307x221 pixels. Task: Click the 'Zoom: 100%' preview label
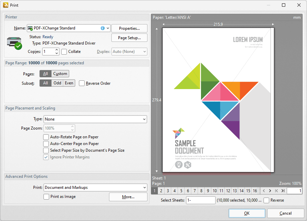pos(290,183)
